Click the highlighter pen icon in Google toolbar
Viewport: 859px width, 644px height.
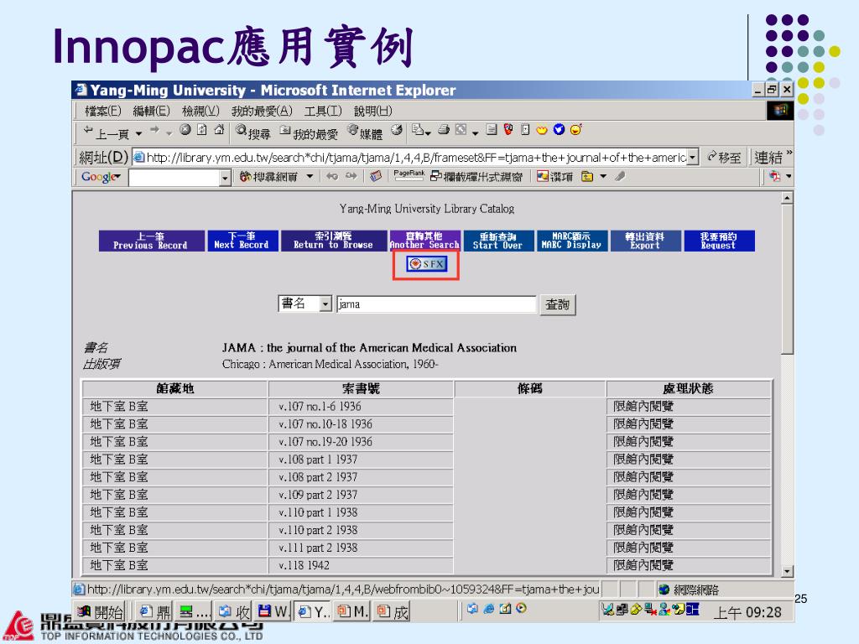[x=620, y=176]
